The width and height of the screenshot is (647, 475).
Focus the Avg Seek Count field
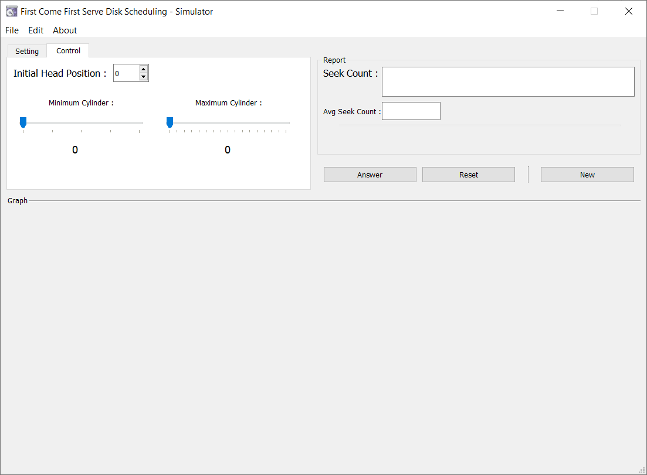411,111
